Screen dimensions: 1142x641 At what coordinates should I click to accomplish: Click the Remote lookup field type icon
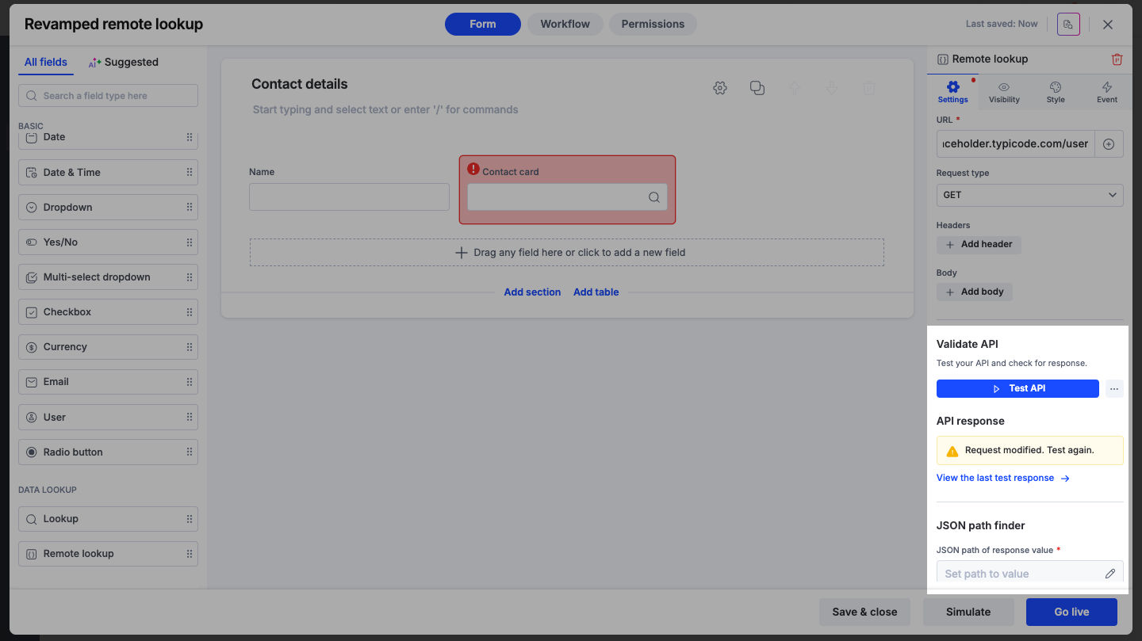[x=32, y=554]
